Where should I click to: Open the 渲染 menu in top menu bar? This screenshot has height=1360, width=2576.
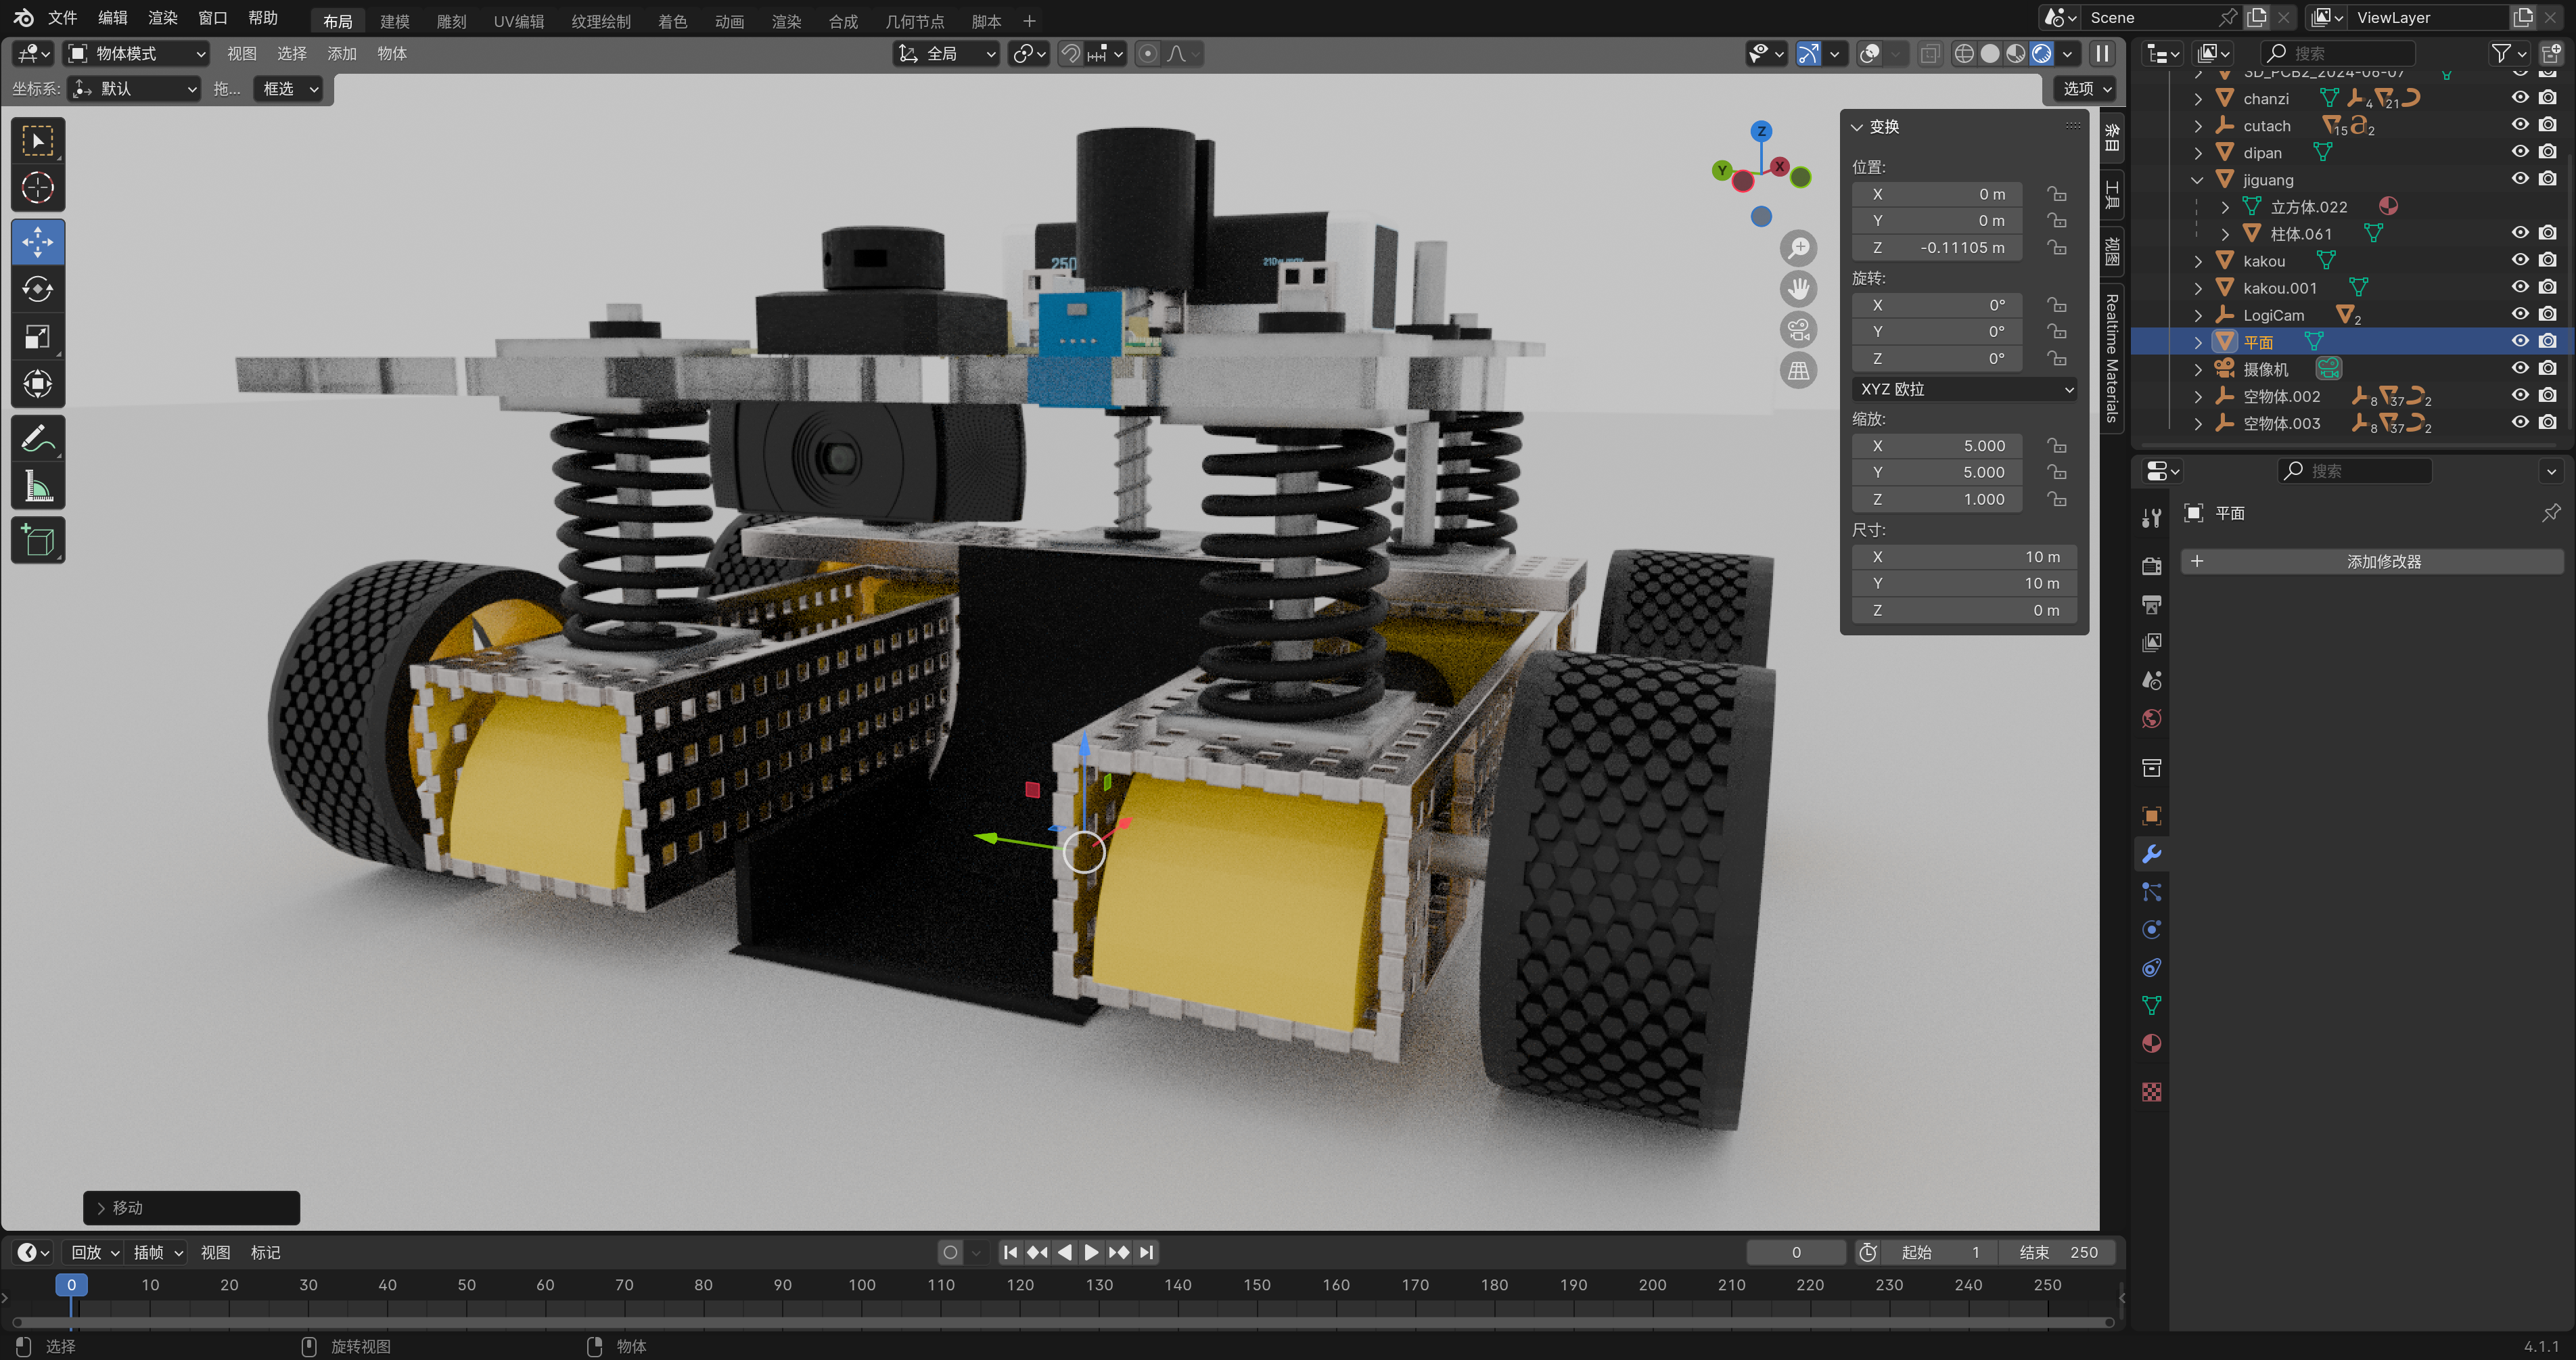(162, 18)
